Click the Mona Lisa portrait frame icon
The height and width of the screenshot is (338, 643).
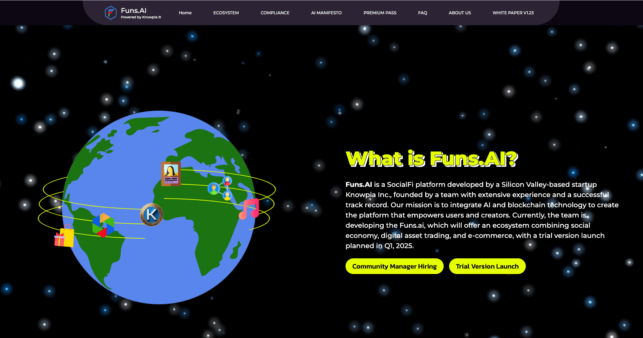171,174
